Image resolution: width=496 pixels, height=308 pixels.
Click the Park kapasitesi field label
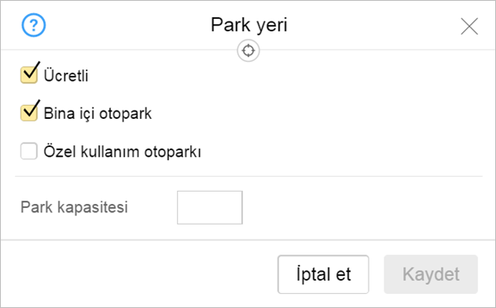[74, 207]
